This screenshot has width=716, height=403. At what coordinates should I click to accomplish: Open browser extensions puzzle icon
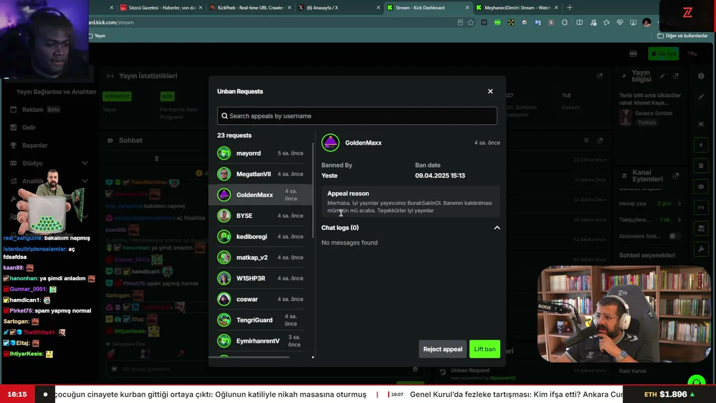coord(564,22)
